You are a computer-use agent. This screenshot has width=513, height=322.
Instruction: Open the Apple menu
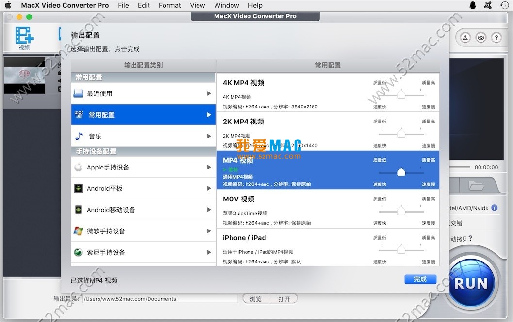(x=8, y=5)
